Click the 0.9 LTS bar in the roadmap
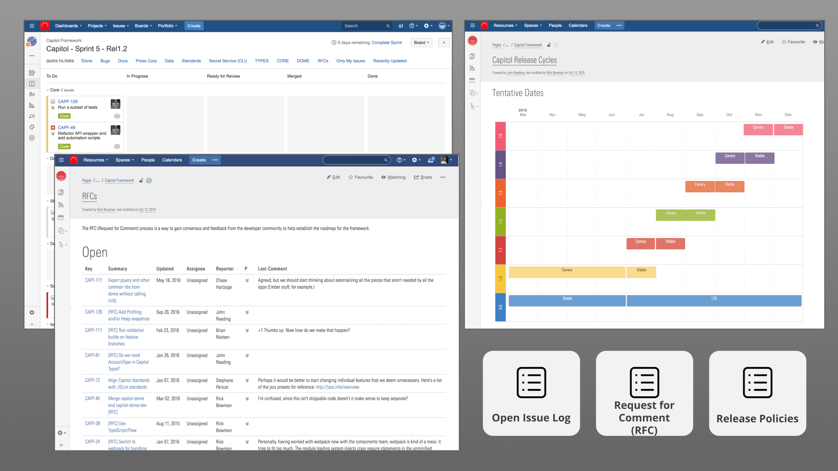Image resolution: width=838 pixels, height=471 pixels. [714, 300]
